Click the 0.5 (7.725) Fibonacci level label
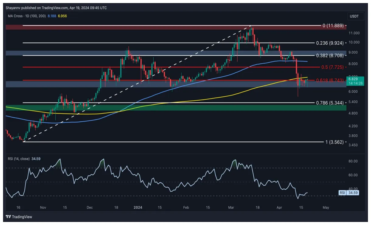Viewport: 371px width, 225px height. tap(331, 67)
